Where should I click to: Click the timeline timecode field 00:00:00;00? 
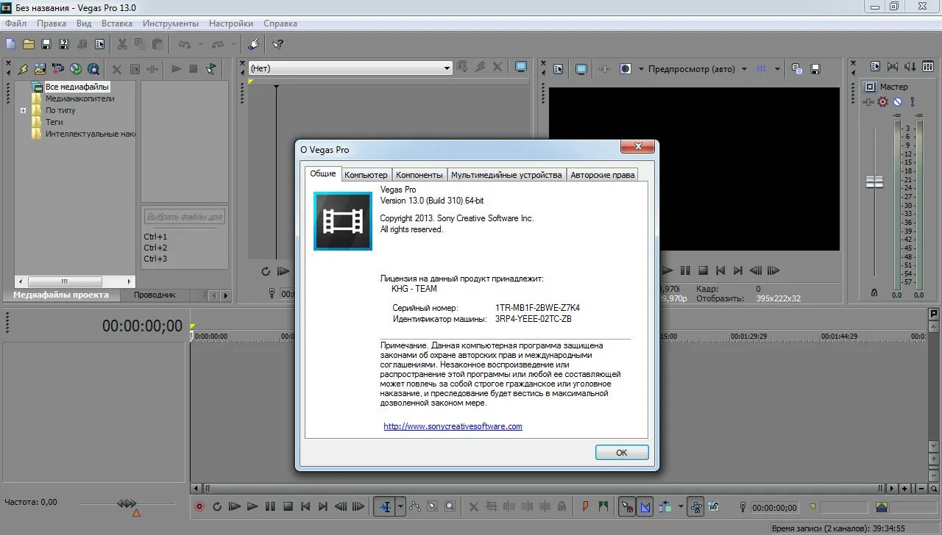tap(142, 326)
